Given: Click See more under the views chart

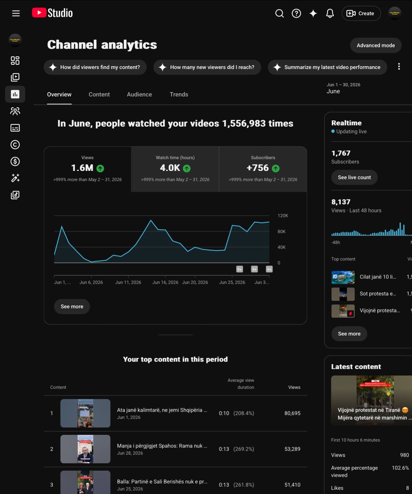Looking at the screenshot, I should pos(72,307).
